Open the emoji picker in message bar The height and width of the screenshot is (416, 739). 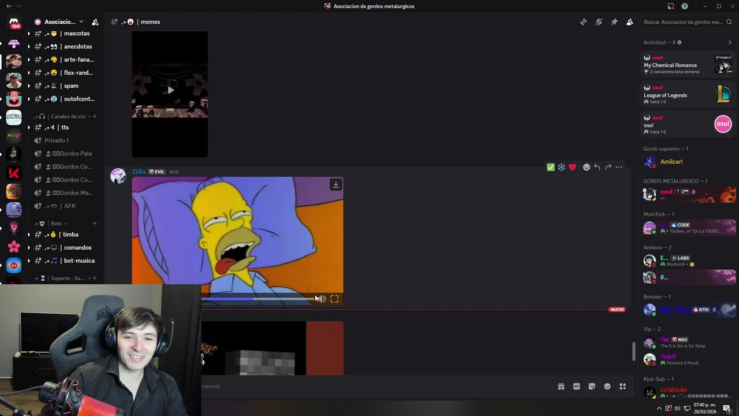(607, 387)
